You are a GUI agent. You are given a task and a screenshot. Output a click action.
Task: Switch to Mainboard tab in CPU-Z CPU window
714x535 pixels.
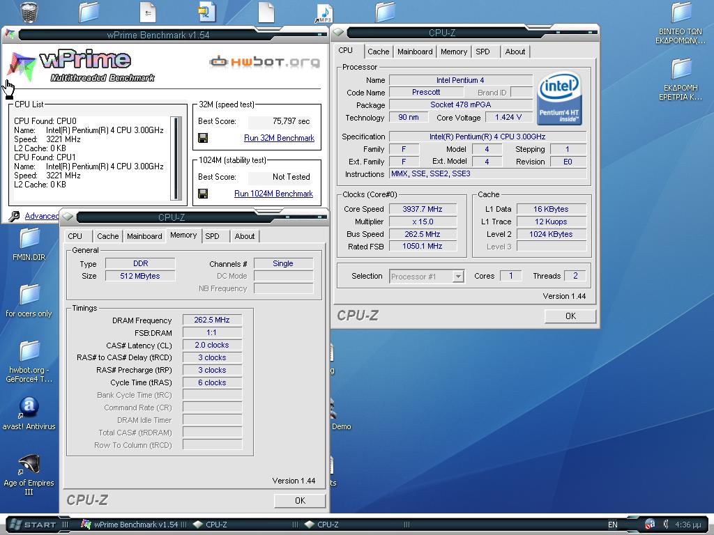tap(415, 52)
